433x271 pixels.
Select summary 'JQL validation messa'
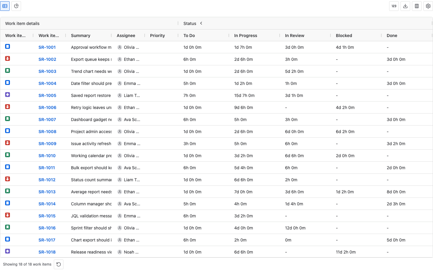[91, 216]
